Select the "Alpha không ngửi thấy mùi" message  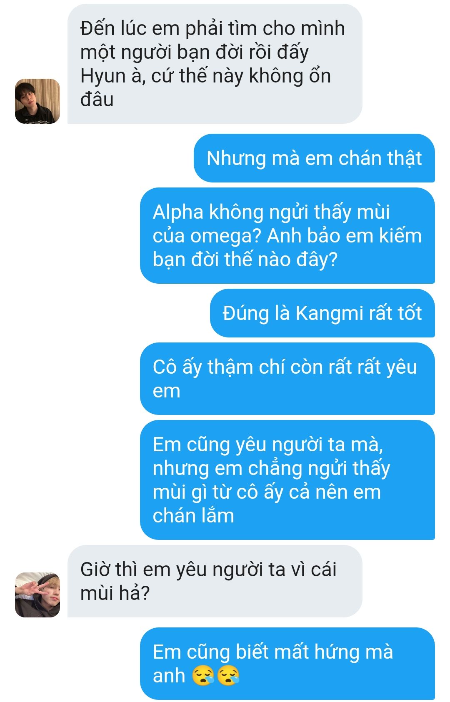287,235
